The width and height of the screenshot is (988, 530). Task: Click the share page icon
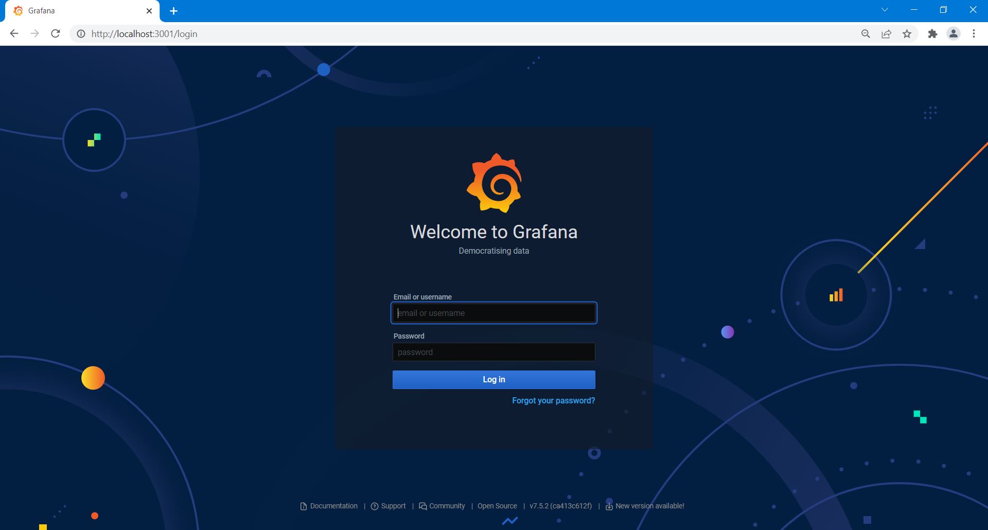click(x=886, y=34)
